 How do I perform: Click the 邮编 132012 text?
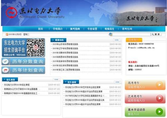[135, 70]
